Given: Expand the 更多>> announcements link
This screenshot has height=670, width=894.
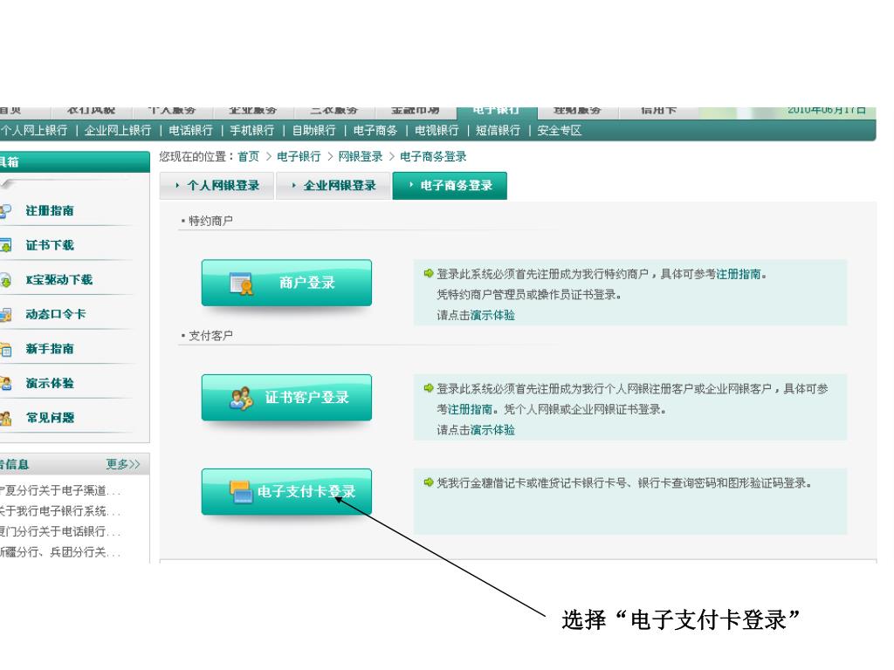Looking at the screenshot, I should 123,465.
